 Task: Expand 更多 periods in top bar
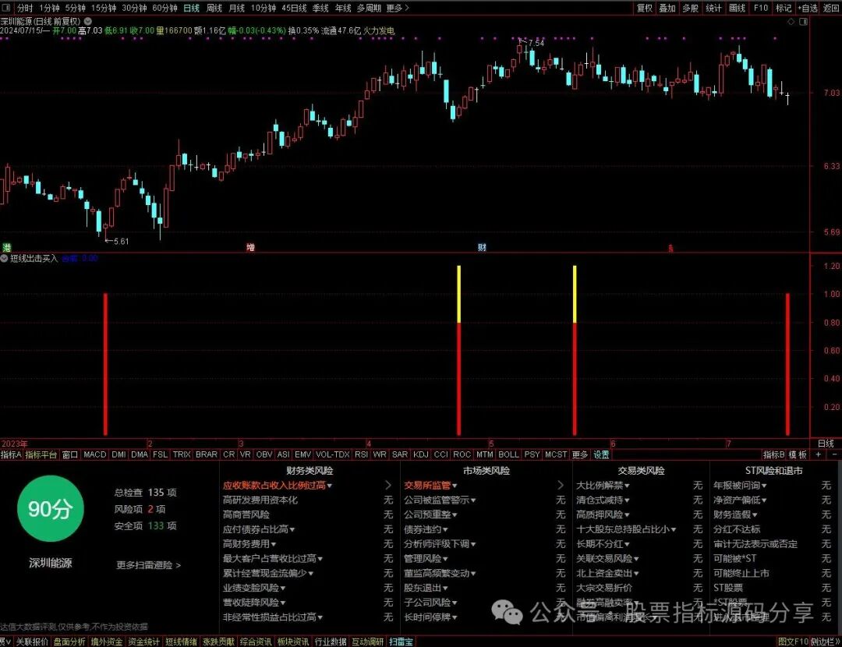[398, 8]
